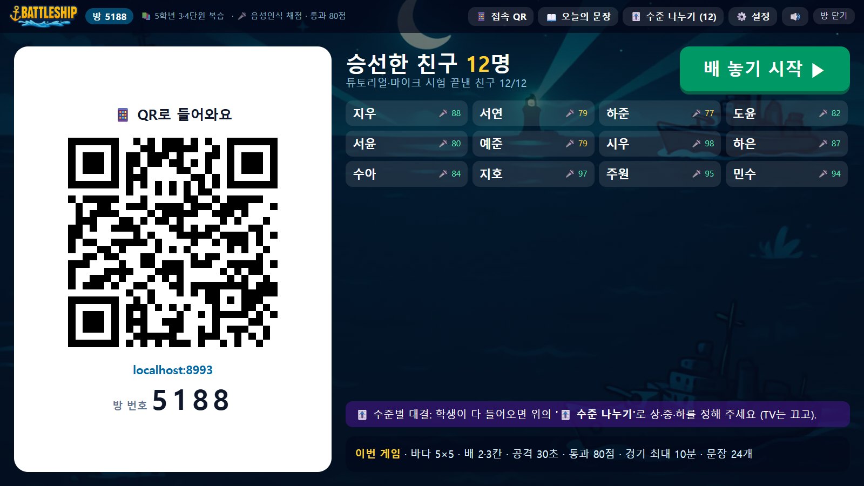Image resolution: width=864 pixels, height=486 pixels.
Task: Select student card 서윤
Action: point(407,144)
